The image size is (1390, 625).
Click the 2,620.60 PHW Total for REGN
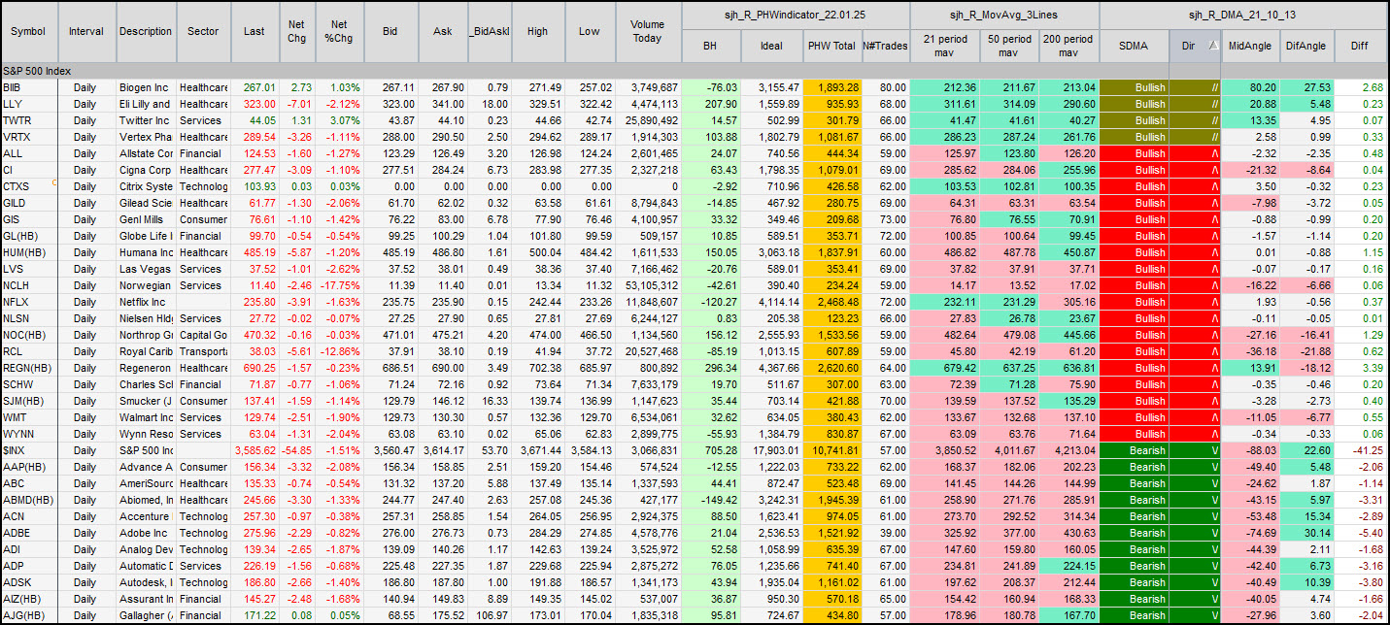[x=831, y=368]
